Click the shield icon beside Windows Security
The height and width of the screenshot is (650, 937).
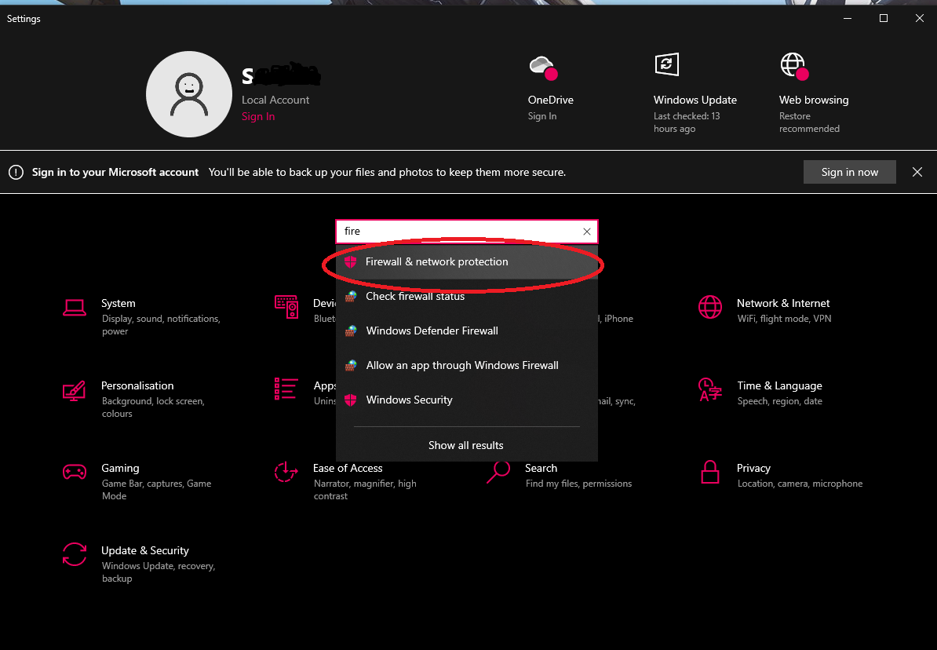pyautogui.click(x=351, y=400)
